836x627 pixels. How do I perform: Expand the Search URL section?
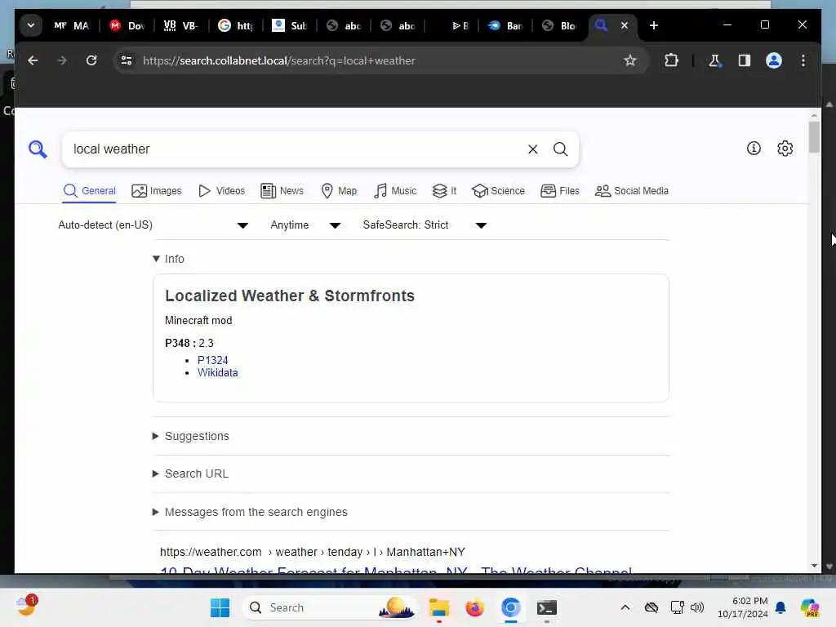click(x=190, y=474)
